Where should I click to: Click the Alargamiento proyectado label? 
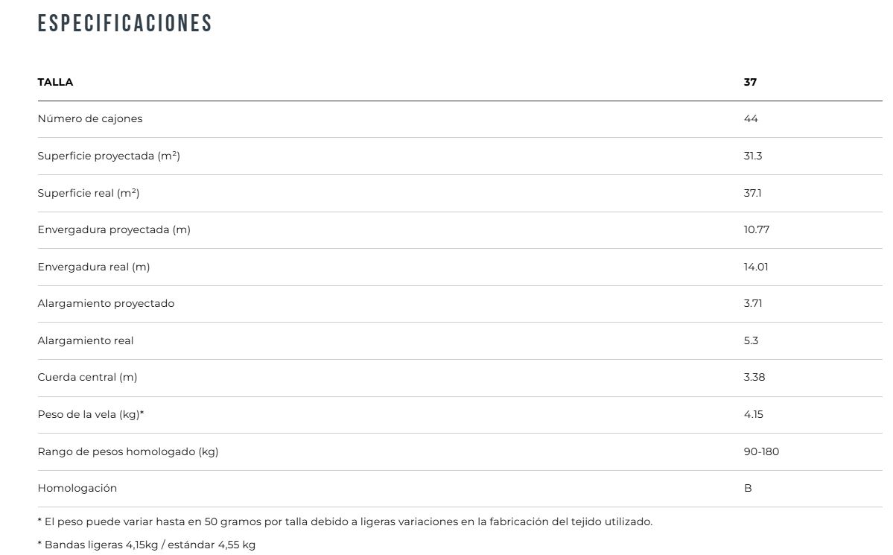(106, 303)
